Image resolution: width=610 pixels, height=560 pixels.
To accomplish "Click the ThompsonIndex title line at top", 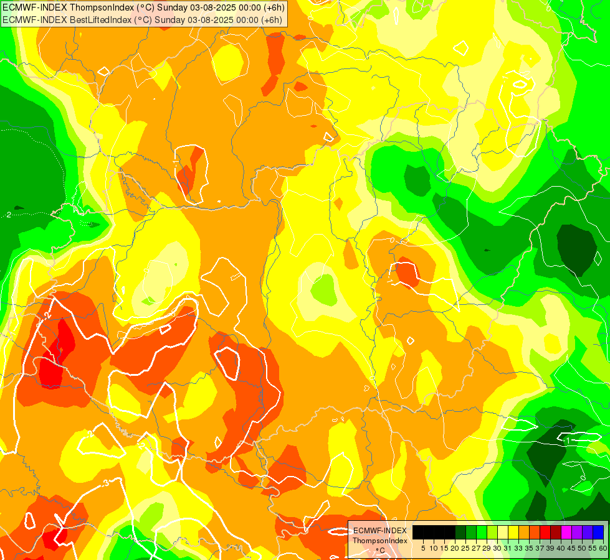I will click(x=143, y=7).
